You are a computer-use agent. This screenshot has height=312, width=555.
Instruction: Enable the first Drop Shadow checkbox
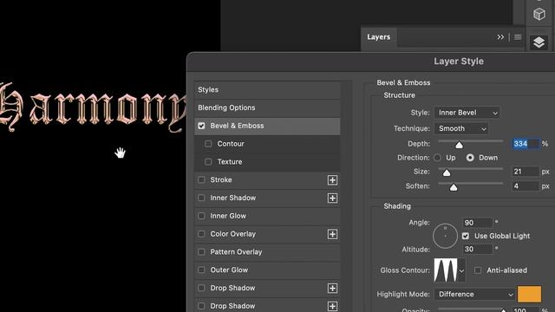(201, 288)
